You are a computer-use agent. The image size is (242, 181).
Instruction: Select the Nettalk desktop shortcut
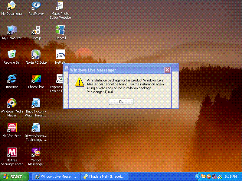[x=60, y=57]
